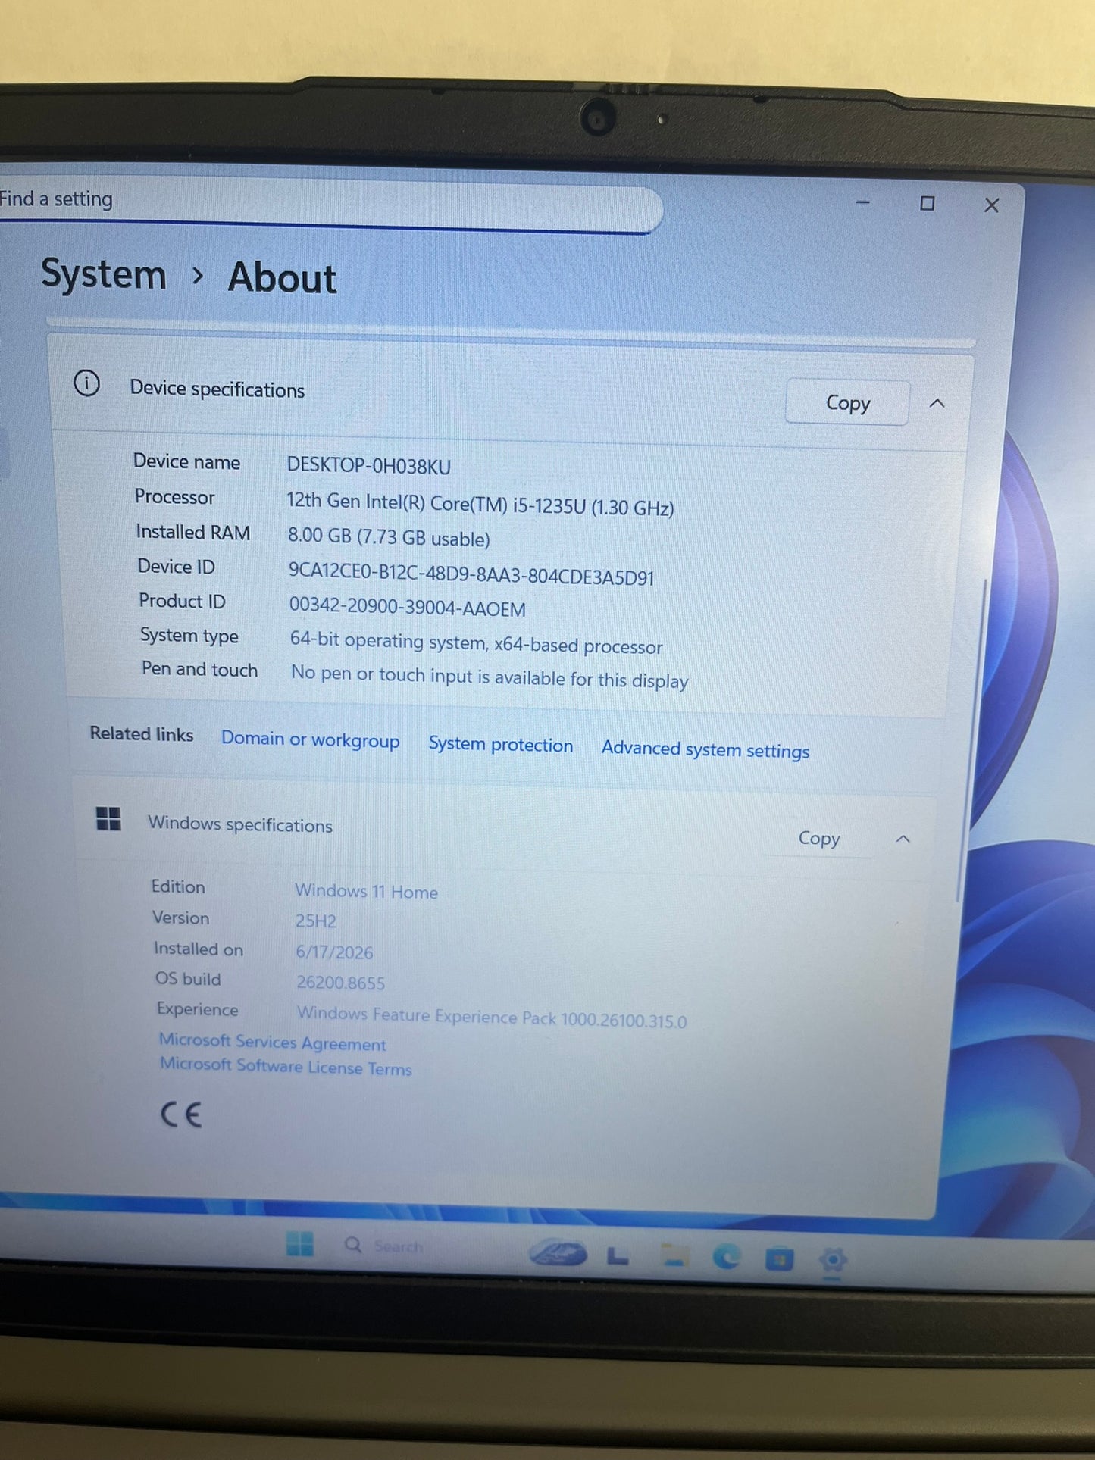Maximize the Settings window
The image size is (1095, 1460).
[x=927, y=204]
